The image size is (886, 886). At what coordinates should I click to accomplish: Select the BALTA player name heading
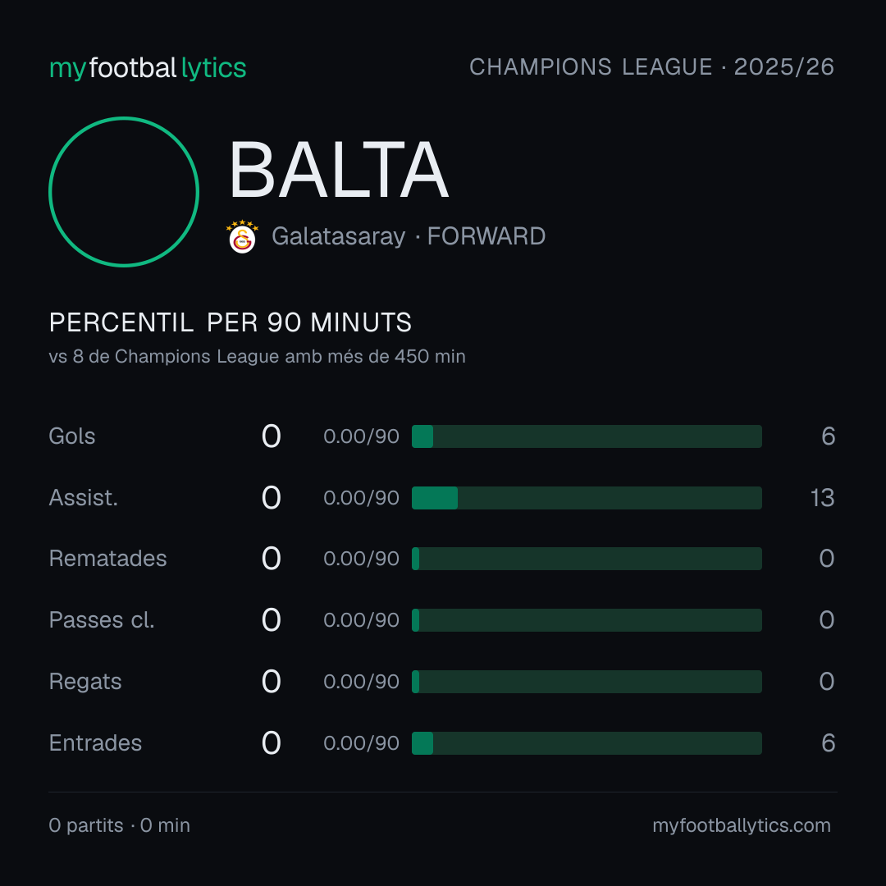[339, 170]
